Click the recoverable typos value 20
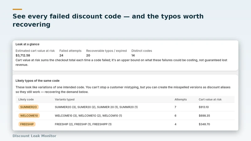This screenshot has height=141, width=251. (88, 55)
